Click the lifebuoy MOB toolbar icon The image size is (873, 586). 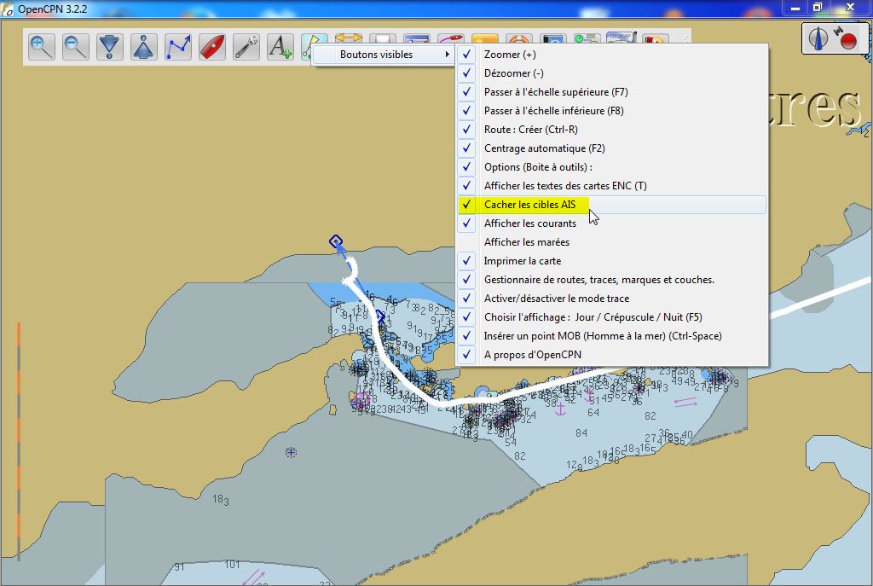[519, 38]
